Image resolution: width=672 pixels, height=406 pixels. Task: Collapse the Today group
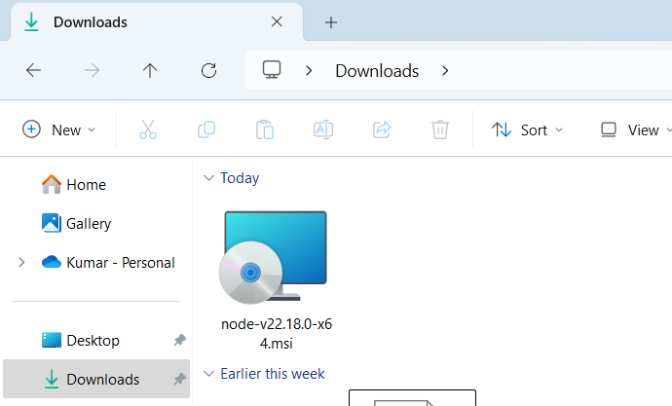(x=208, y=178)
